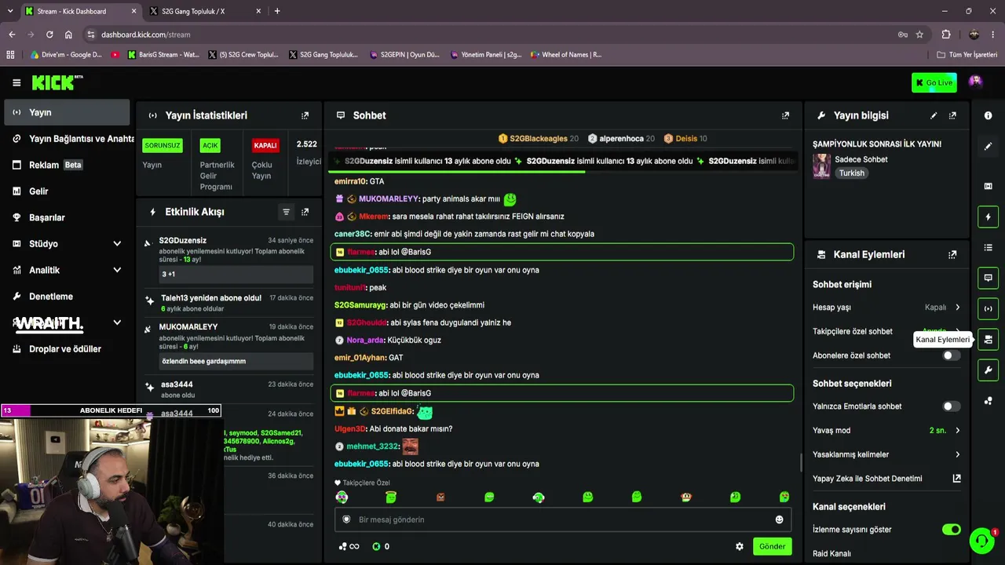Open Hesap yaşı setting chevron
The width and height of the screenshot is (1005, 565).
pos(957,308)
